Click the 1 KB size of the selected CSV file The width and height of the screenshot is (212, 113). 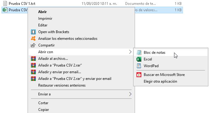[x=178, y=10]
